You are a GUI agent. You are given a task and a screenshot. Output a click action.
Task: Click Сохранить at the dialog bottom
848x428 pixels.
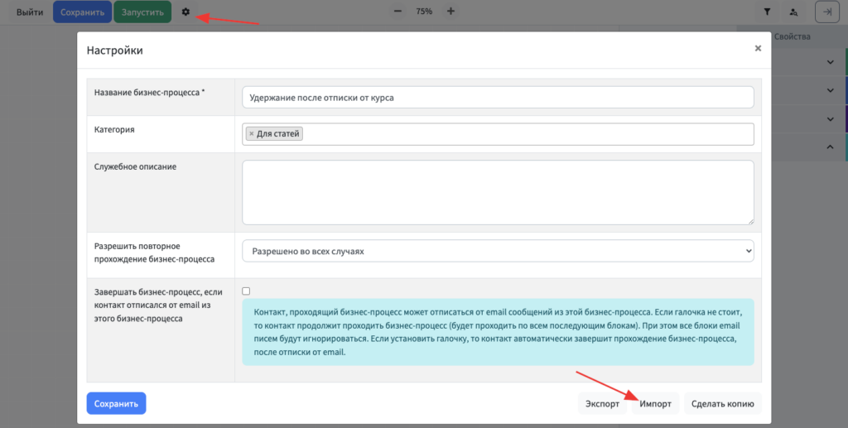pyautogui.click(x=116, y=403)
